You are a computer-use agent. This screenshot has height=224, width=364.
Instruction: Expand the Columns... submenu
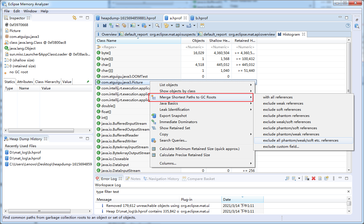[x=202, y=163]
